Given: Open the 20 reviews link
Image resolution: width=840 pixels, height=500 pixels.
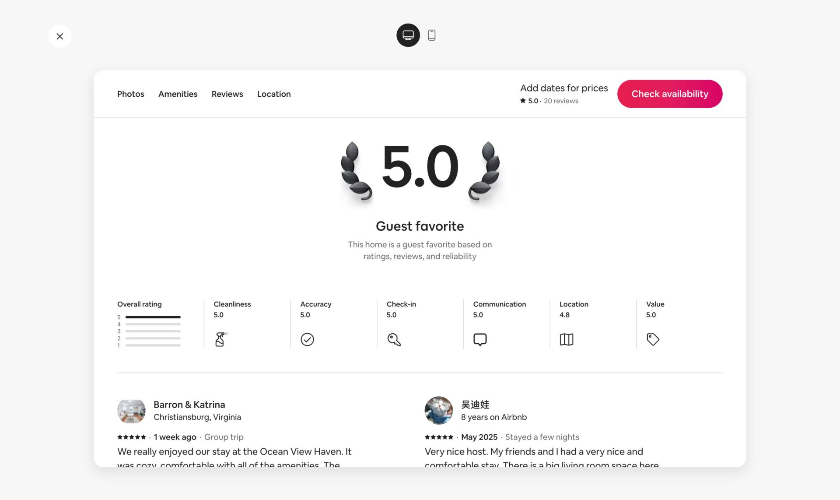Looking at the screenshot, I should (x=561, y=101).
